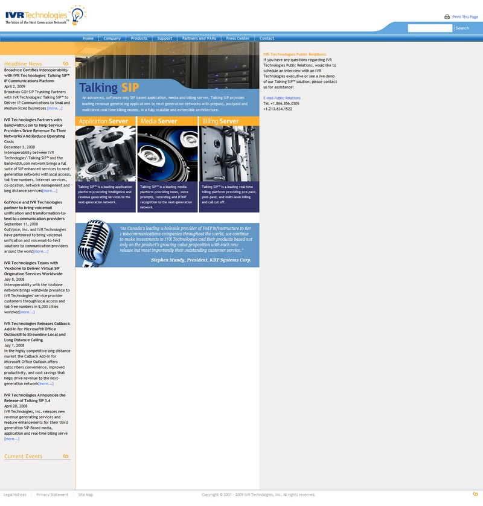Open the Products menu item
The height and width of the screenshot is (506, 483).
(139, 39)
